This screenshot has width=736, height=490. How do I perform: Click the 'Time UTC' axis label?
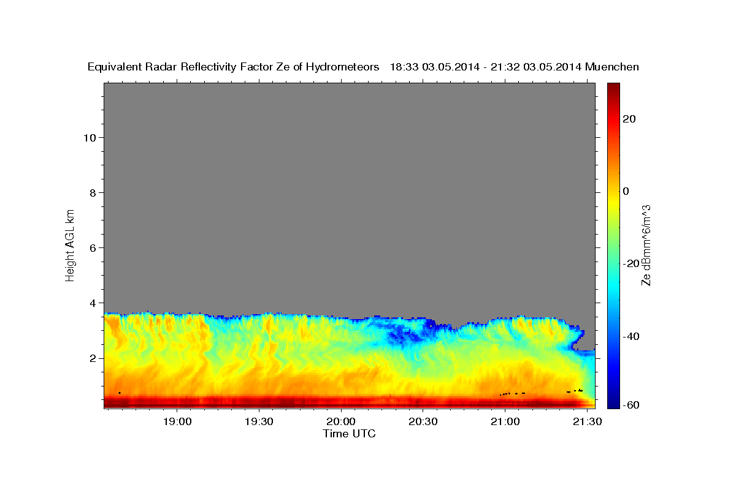point(349,434)
